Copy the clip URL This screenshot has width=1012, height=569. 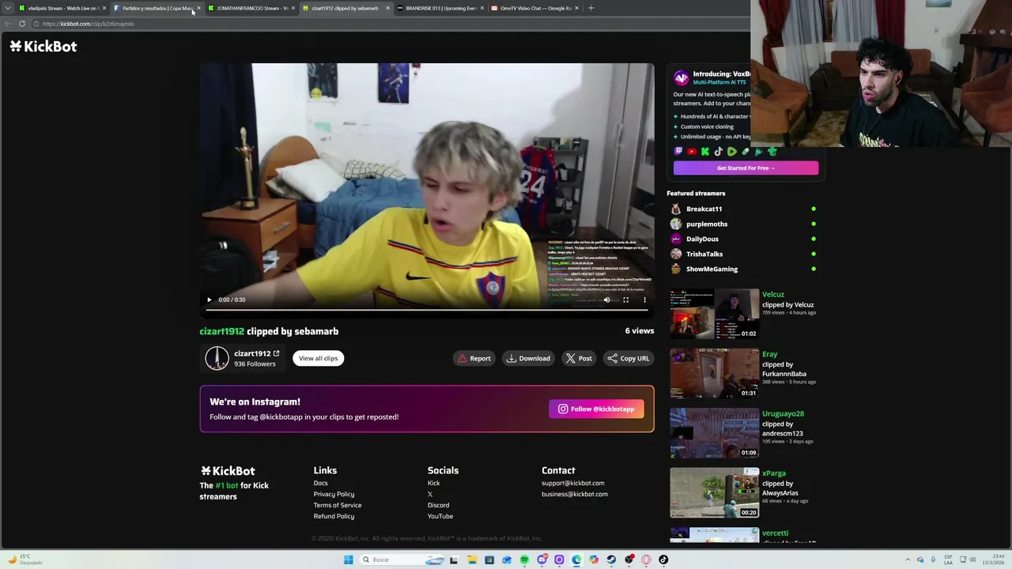[629, 358]
